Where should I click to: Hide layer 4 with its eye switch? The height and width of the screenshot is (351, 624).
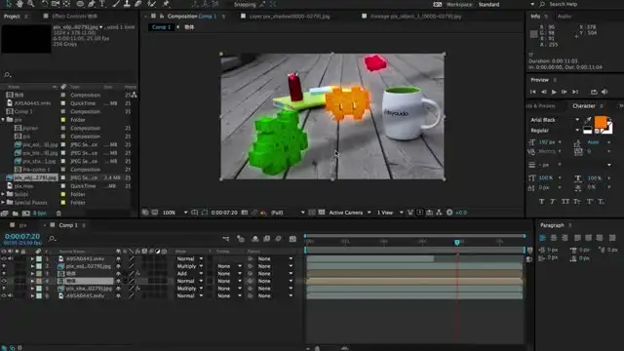coord(4,281)
